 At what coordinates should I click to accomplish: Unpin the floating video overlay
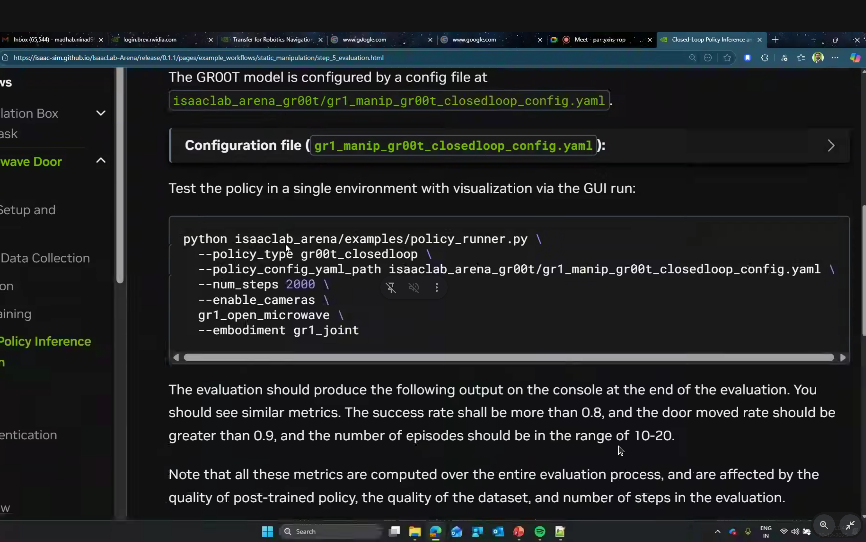390,287
